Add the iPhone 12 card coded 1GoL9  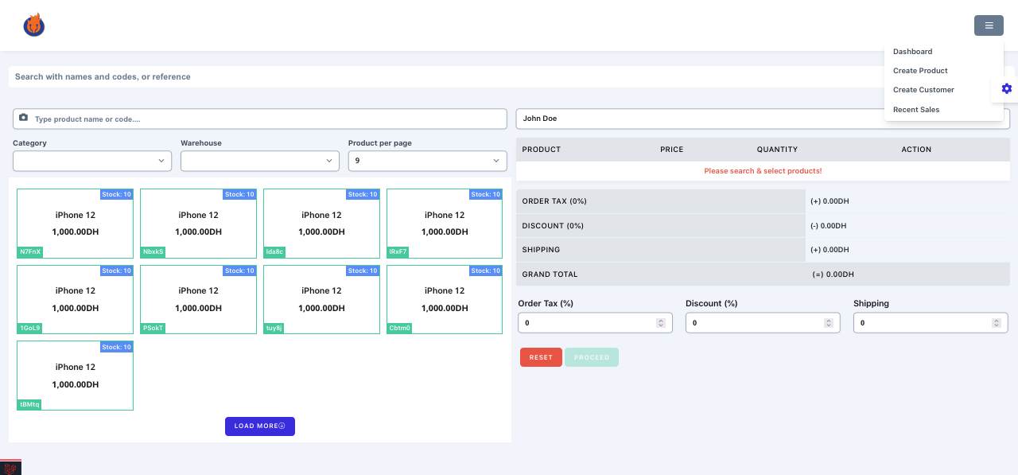[76, 299]
